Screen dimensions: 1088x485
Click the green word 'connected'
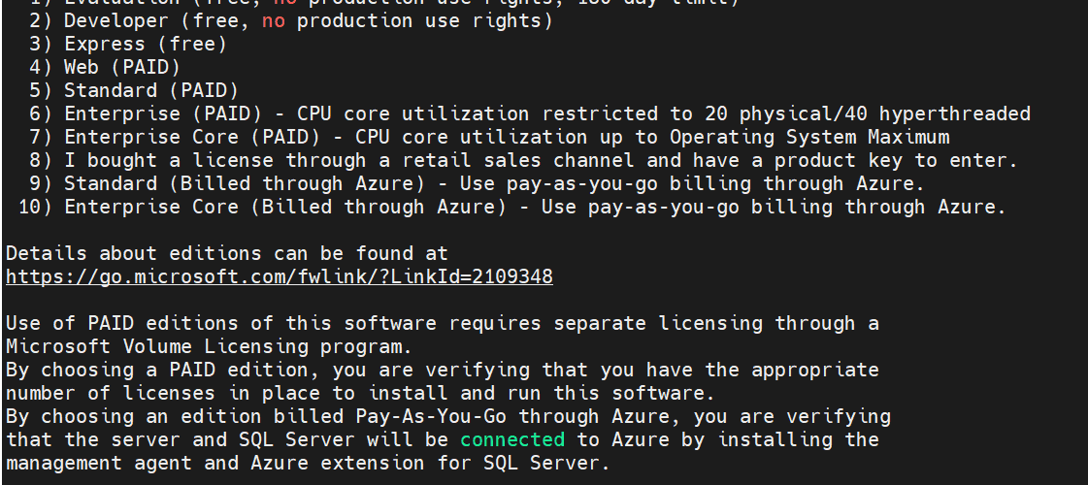(512, 440)
